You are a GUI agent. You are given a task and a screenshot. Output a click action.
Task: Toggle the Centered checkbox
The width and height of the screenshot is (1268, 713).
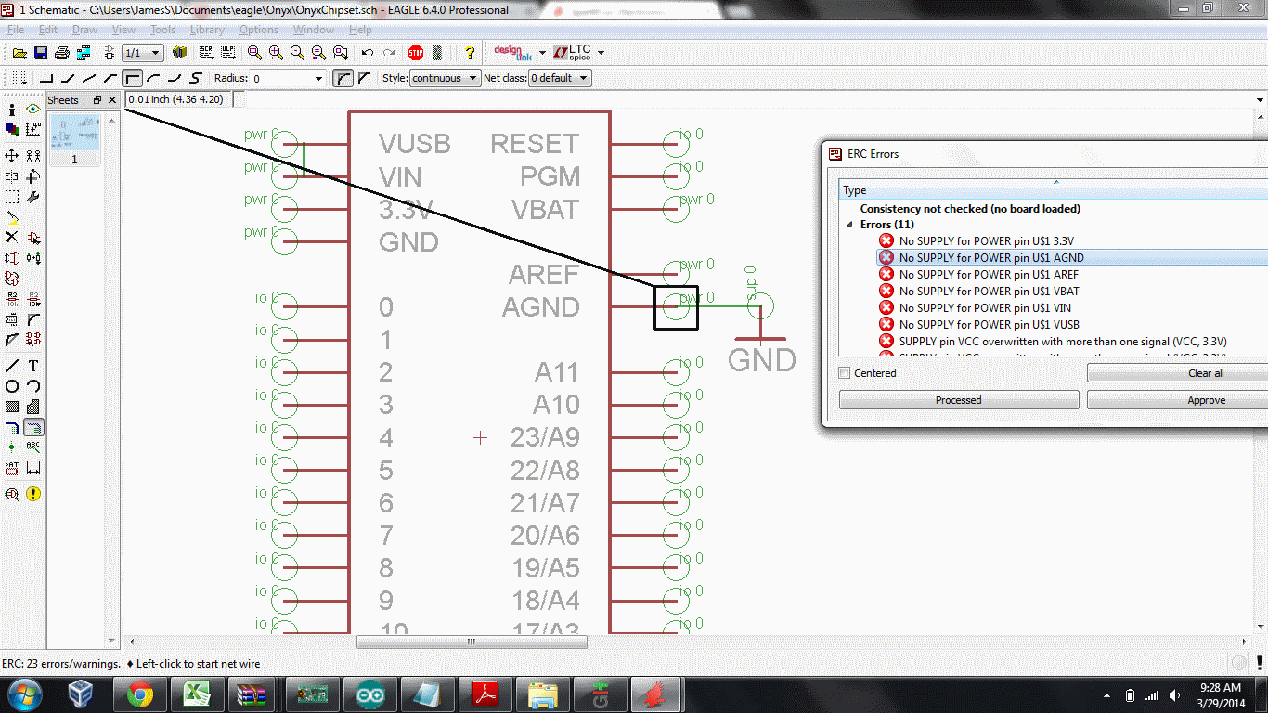(845, 373)
